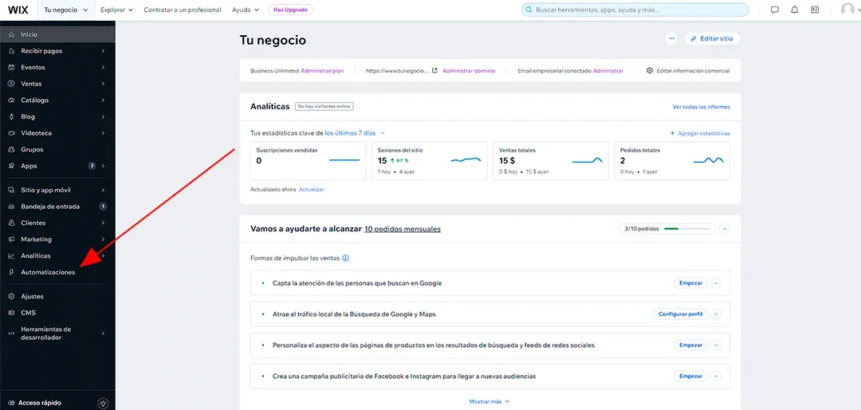
Task: Open the Explorar dropdown menu
Action: [116, 10]
